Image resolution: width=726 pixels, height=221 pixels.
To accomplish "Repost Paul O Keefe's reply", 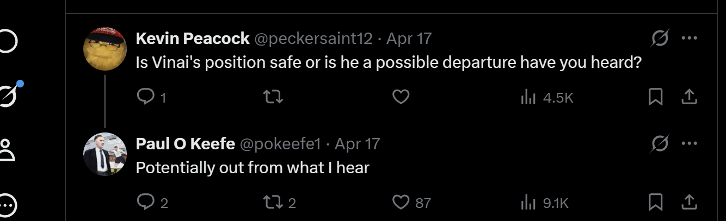I will tap(273, 203).
